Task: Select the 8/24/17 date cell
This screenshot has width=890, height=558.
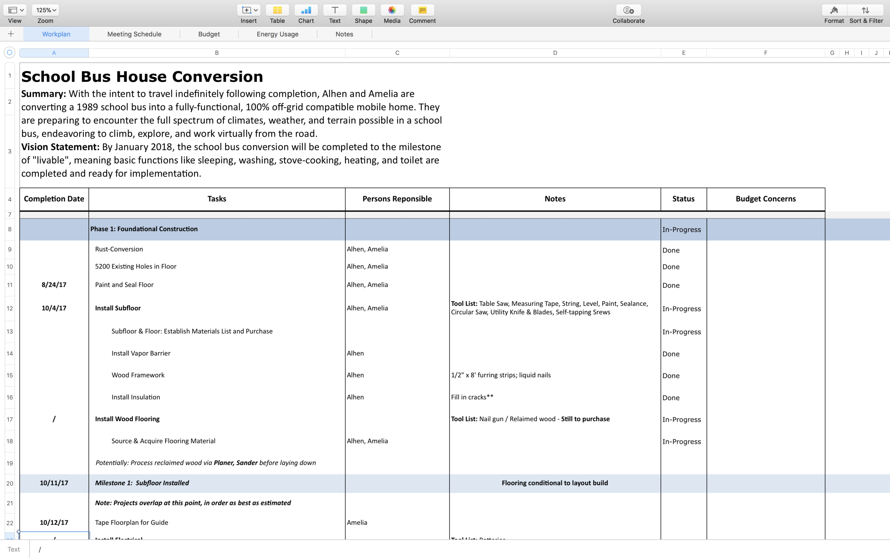Action: pyautogui.click(x=54, y=285)
